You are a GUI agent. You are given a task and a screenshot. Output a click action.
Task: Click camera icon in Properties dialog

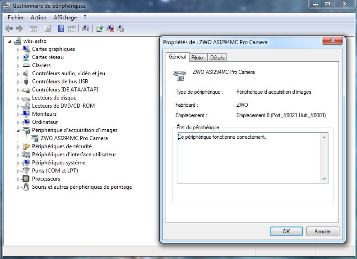[180, 76]
